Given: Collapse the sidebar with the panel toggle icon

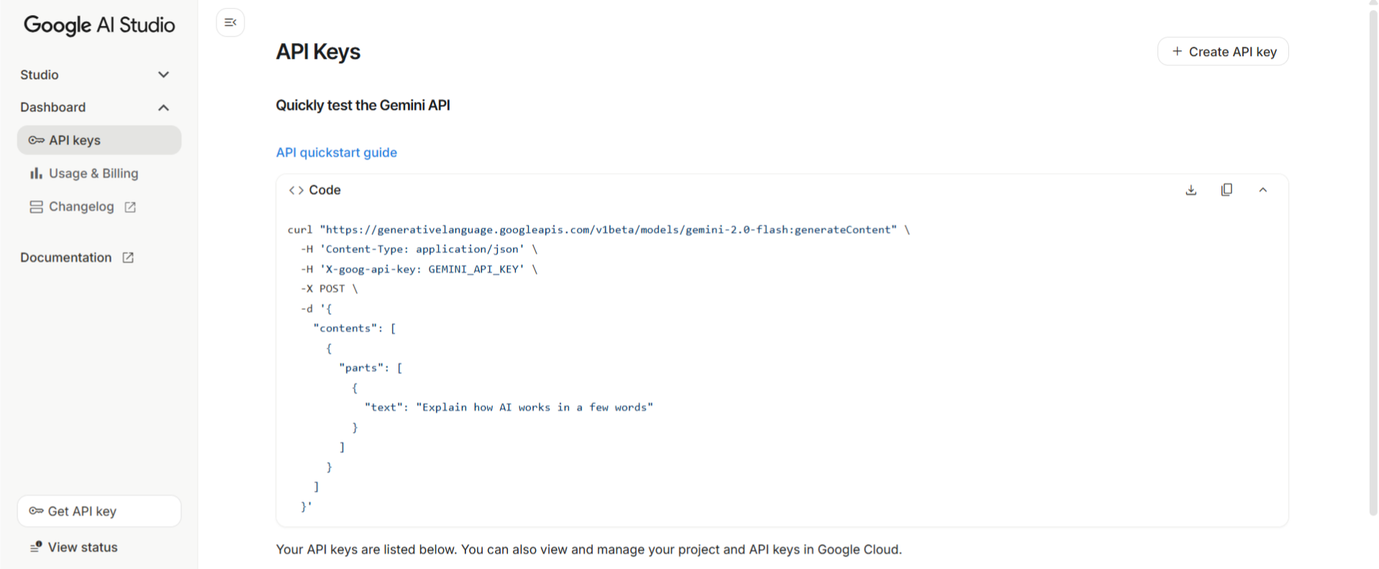Looking at the screenshot, I should pos(230,23).
